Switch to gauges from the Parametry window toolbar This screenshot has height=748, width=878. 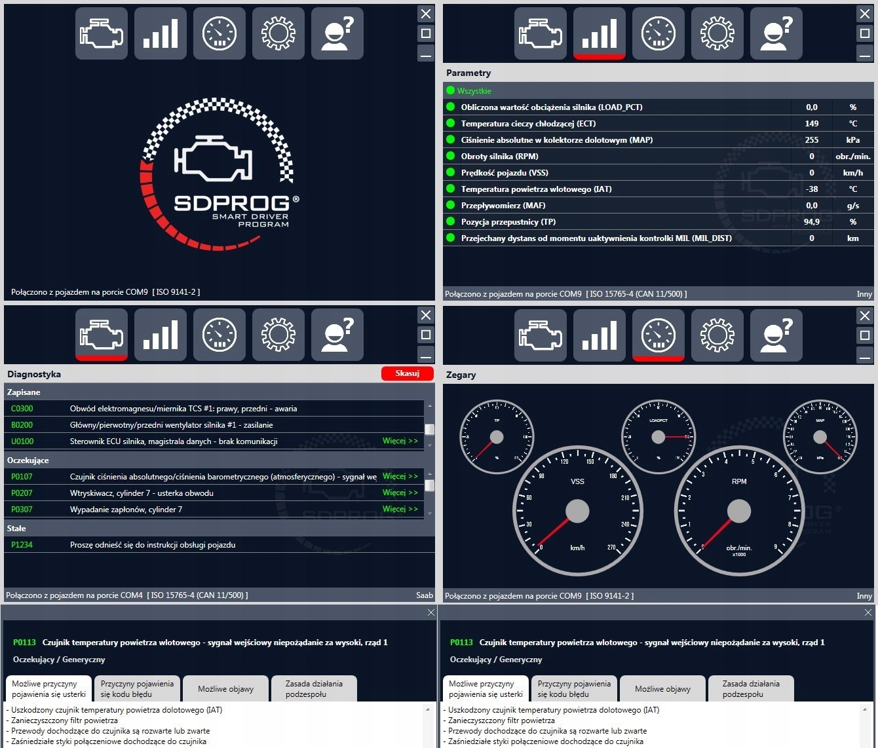658,33
